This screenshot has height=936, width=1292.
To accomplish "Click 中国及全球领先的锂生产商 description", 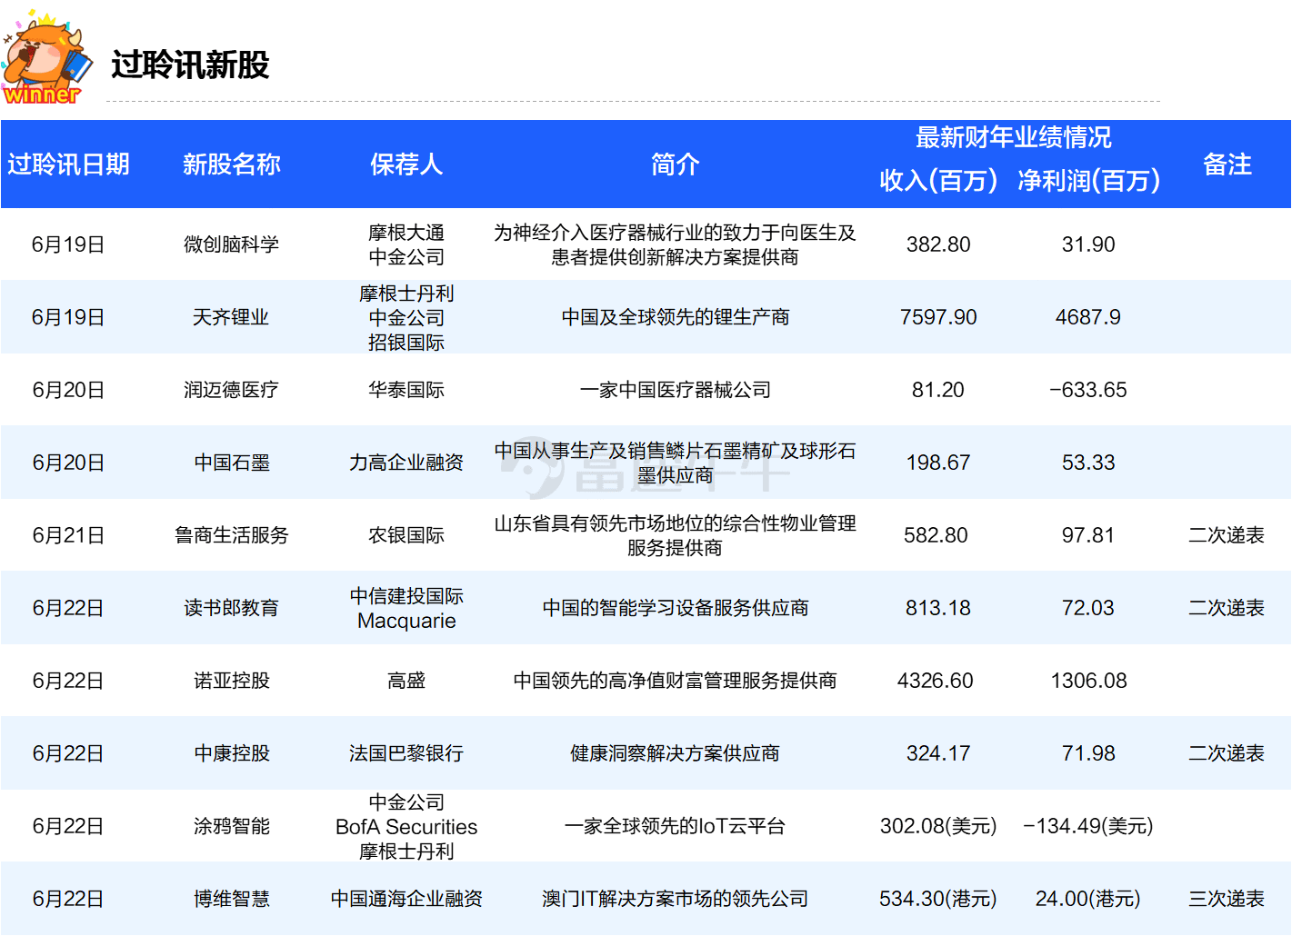I will (675, 317).
